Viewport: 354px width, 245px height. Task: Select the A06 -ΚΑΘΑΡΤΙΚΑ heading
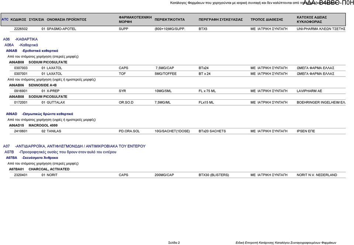[20, 39]
